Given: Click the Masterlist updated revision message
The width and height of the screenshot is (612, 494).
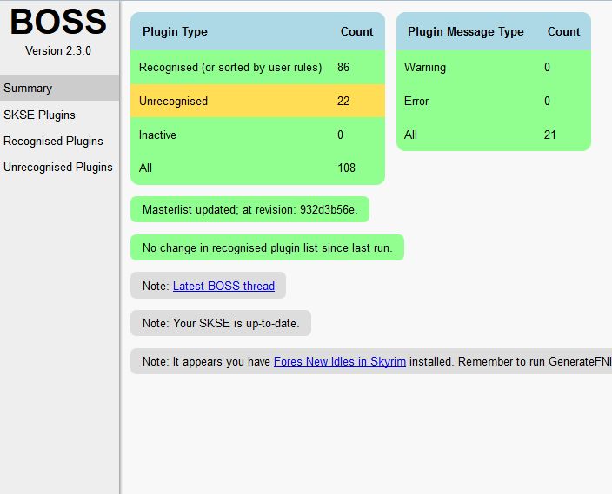Looking at the screenshot, I should (x=249, y=209).
